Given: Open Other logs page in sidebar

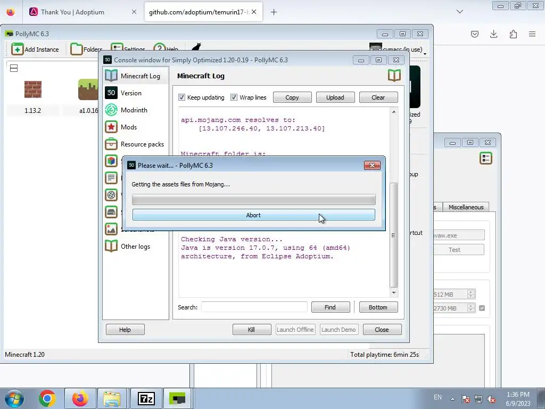Looking at the screenshot, I should [136, 246].
